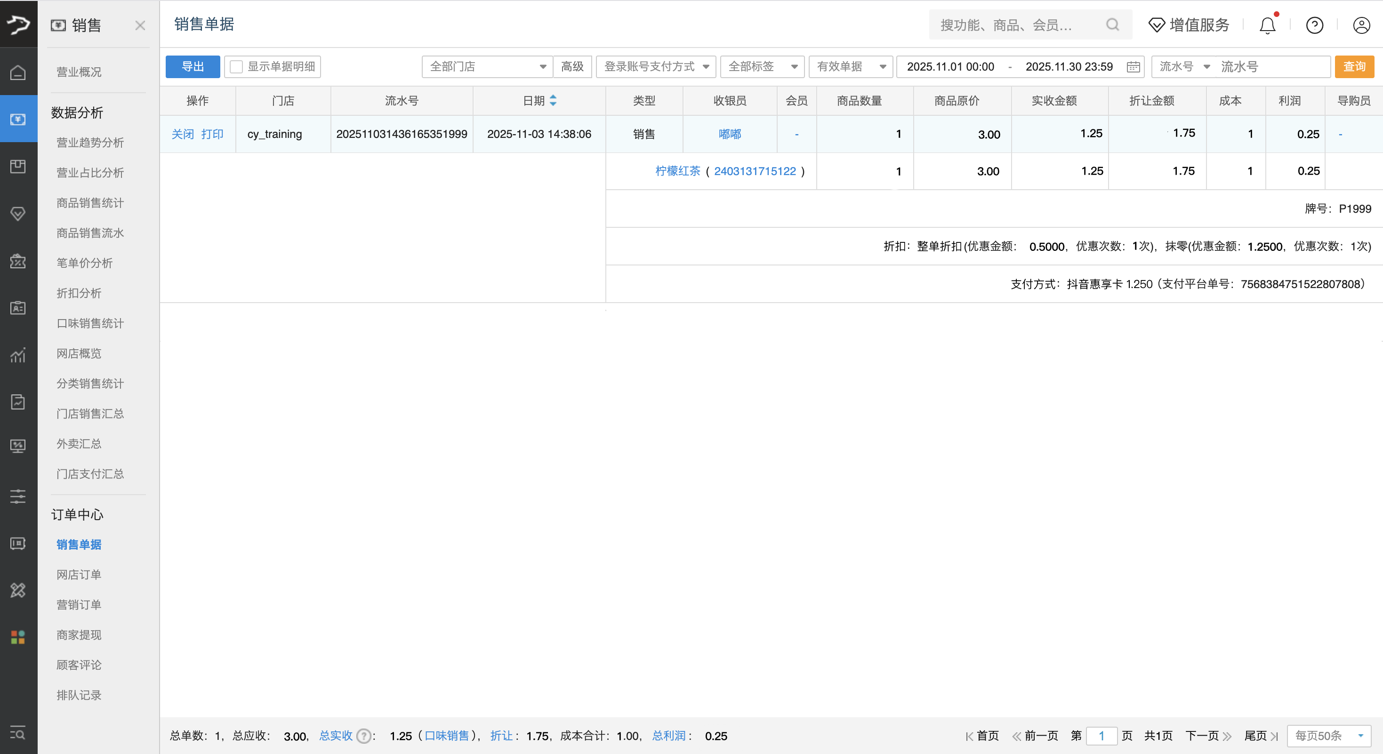Image resolution: width=1383 pixels, height=754 pixels.
Task: Open the 柠檬红茶 product link
Action: pyautogui.click(x=677, y=171)
